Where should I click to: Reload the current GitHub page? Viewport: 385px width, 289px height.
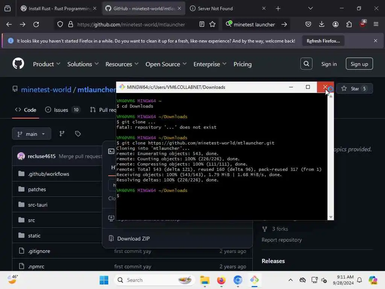36,24
